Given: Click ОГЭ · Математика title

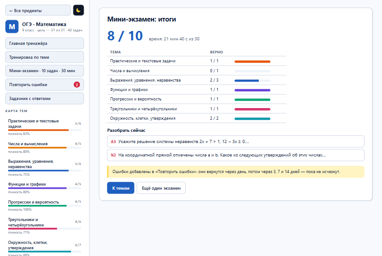Looking at the screenshot, I should coord(44,24).
